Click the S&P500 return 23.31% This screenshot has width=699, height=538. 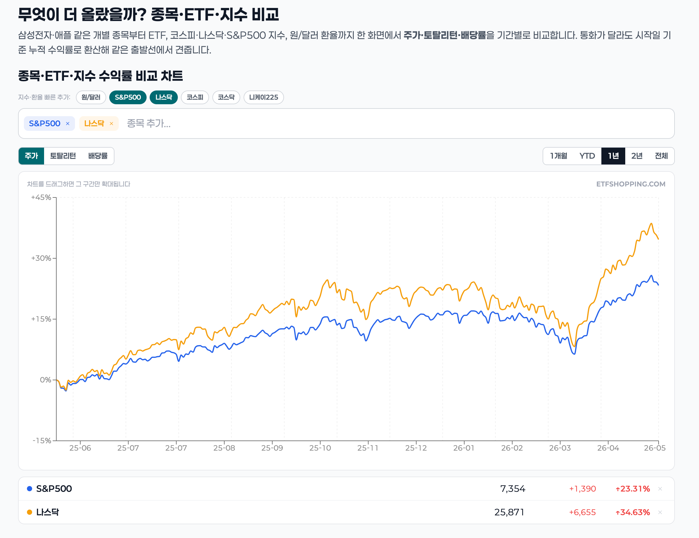633,489
